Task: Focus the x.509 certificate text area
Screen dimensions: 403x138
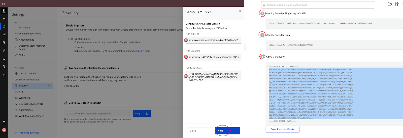Action: [213, 76]
